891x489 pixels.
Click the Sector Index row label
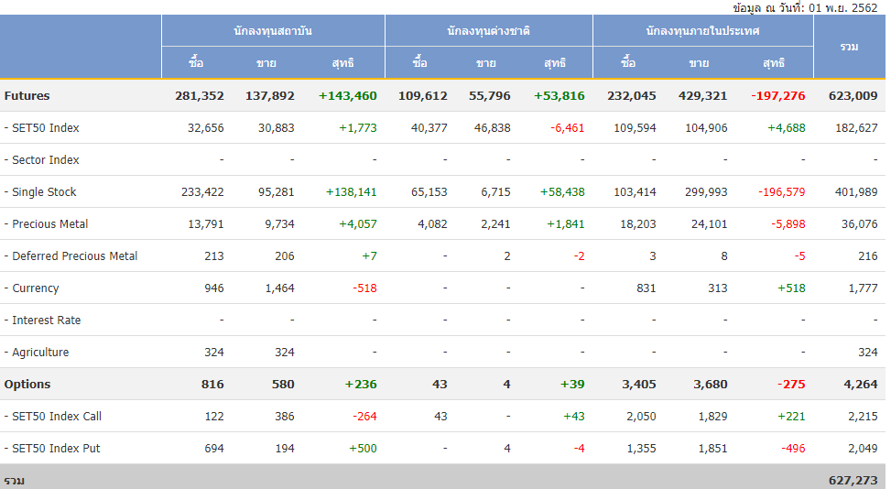pos(41,159)
